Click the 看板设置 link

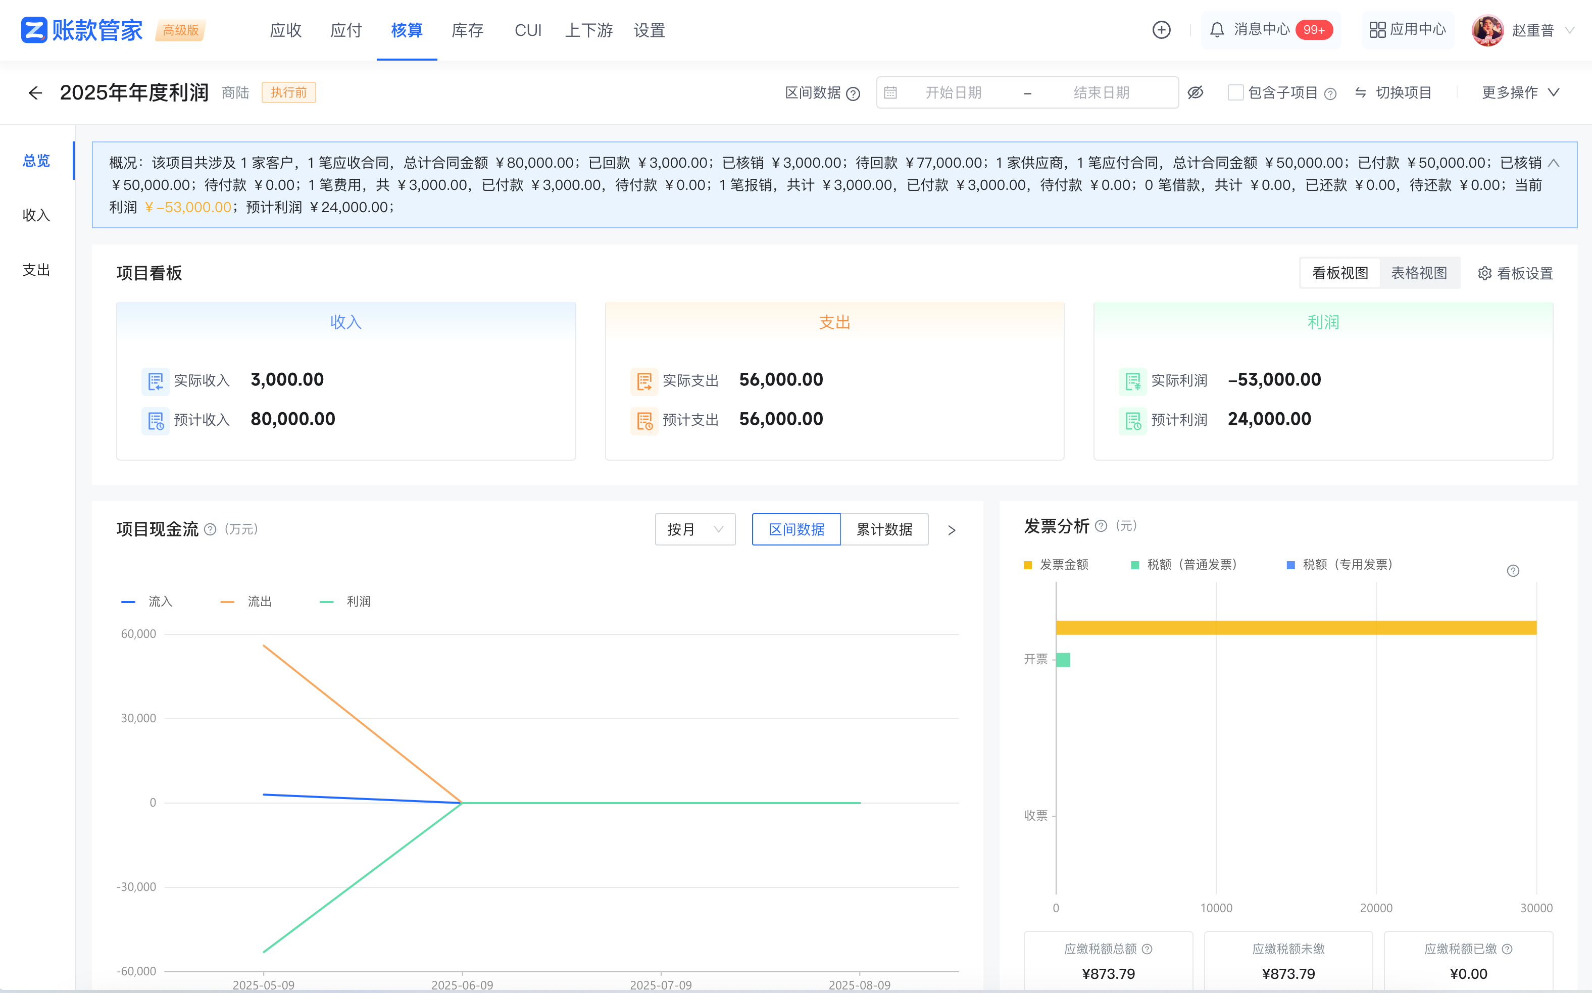point(1516,273)
